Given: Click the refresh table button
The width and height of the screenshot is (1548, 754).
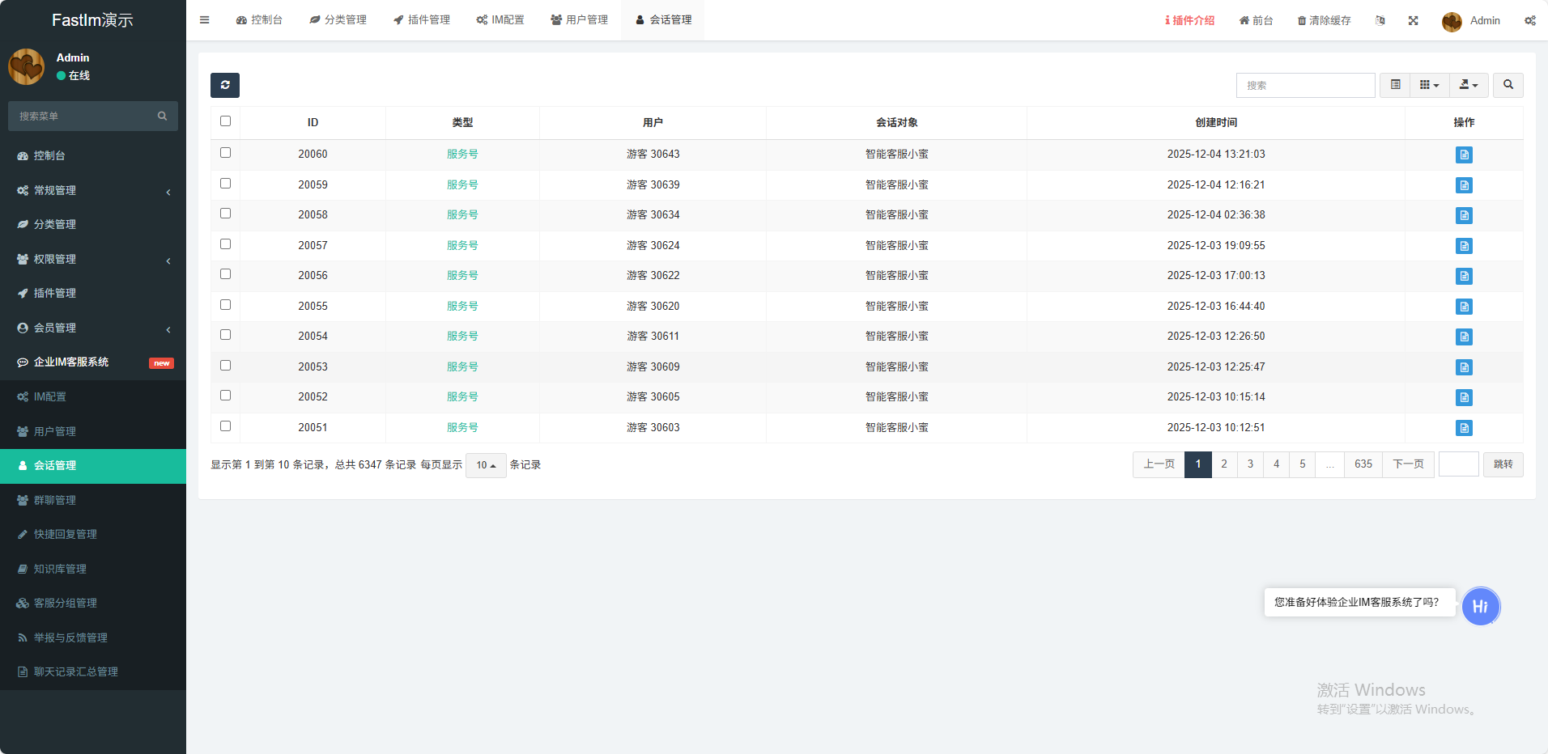Looking at the screenshot, I should tap(225, 85).
